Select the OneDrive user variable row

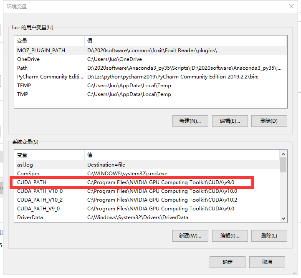(150, 59)
